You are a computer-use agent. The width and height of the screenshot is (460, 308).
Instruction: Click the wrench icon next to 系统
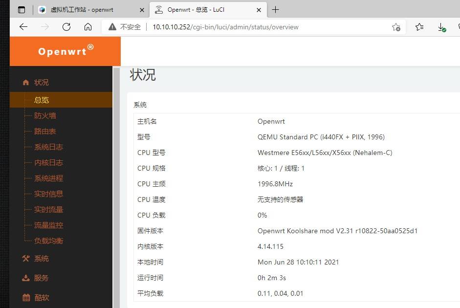(27, 258)
